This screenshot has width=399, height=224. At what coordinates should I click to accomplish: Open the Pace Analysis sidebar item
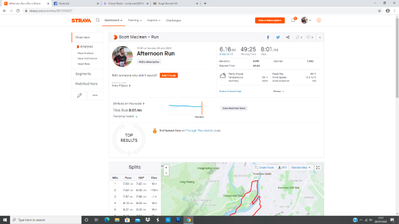point(85,54)
